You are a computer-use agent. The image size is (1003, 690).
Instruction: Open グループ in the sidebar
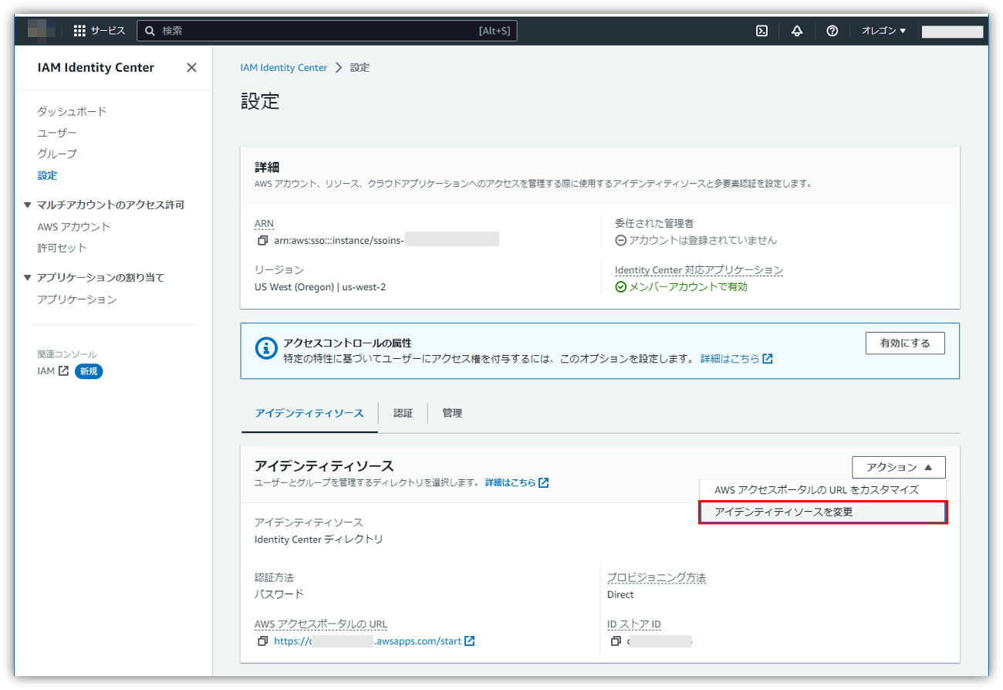[57, 154]
